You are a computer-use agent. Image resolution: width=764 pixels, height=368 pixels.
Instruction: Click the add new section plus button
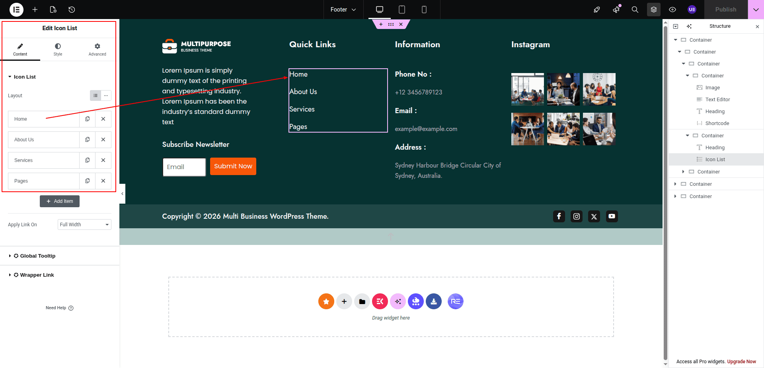344,301
